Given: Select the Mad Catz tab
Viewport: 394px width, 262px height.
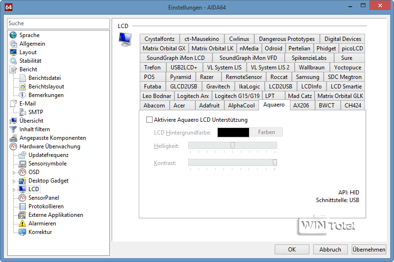Looking at the screenshot, I should (x=300, y=96).
